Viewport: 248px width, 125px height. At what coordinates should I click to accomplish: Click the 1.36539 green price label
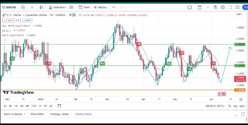(x=240, y=44)
